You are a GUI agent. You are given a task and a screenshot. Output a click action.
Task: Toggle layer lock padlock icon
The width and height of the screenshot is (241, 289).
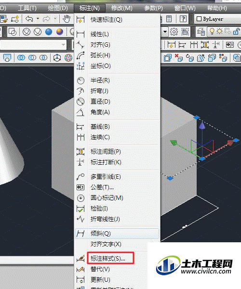(x=237, y=31)
